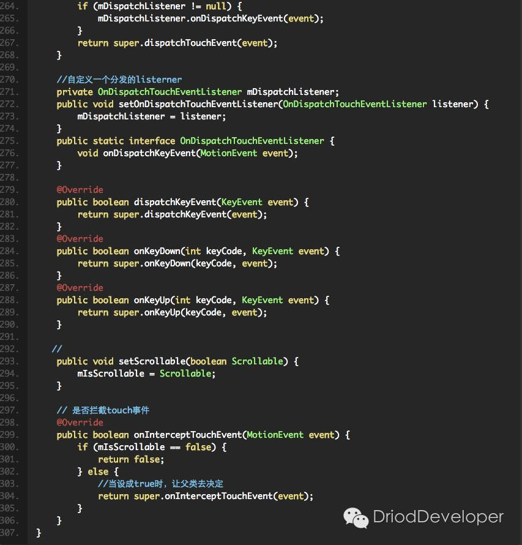
Task: Click 'onInterceptTouchEvent' method name on line 299
Action: point(188,435)
